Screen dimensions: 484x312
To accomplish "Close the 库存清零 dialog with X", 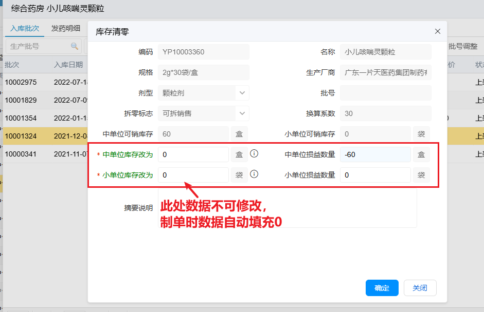I will (438, 31).
